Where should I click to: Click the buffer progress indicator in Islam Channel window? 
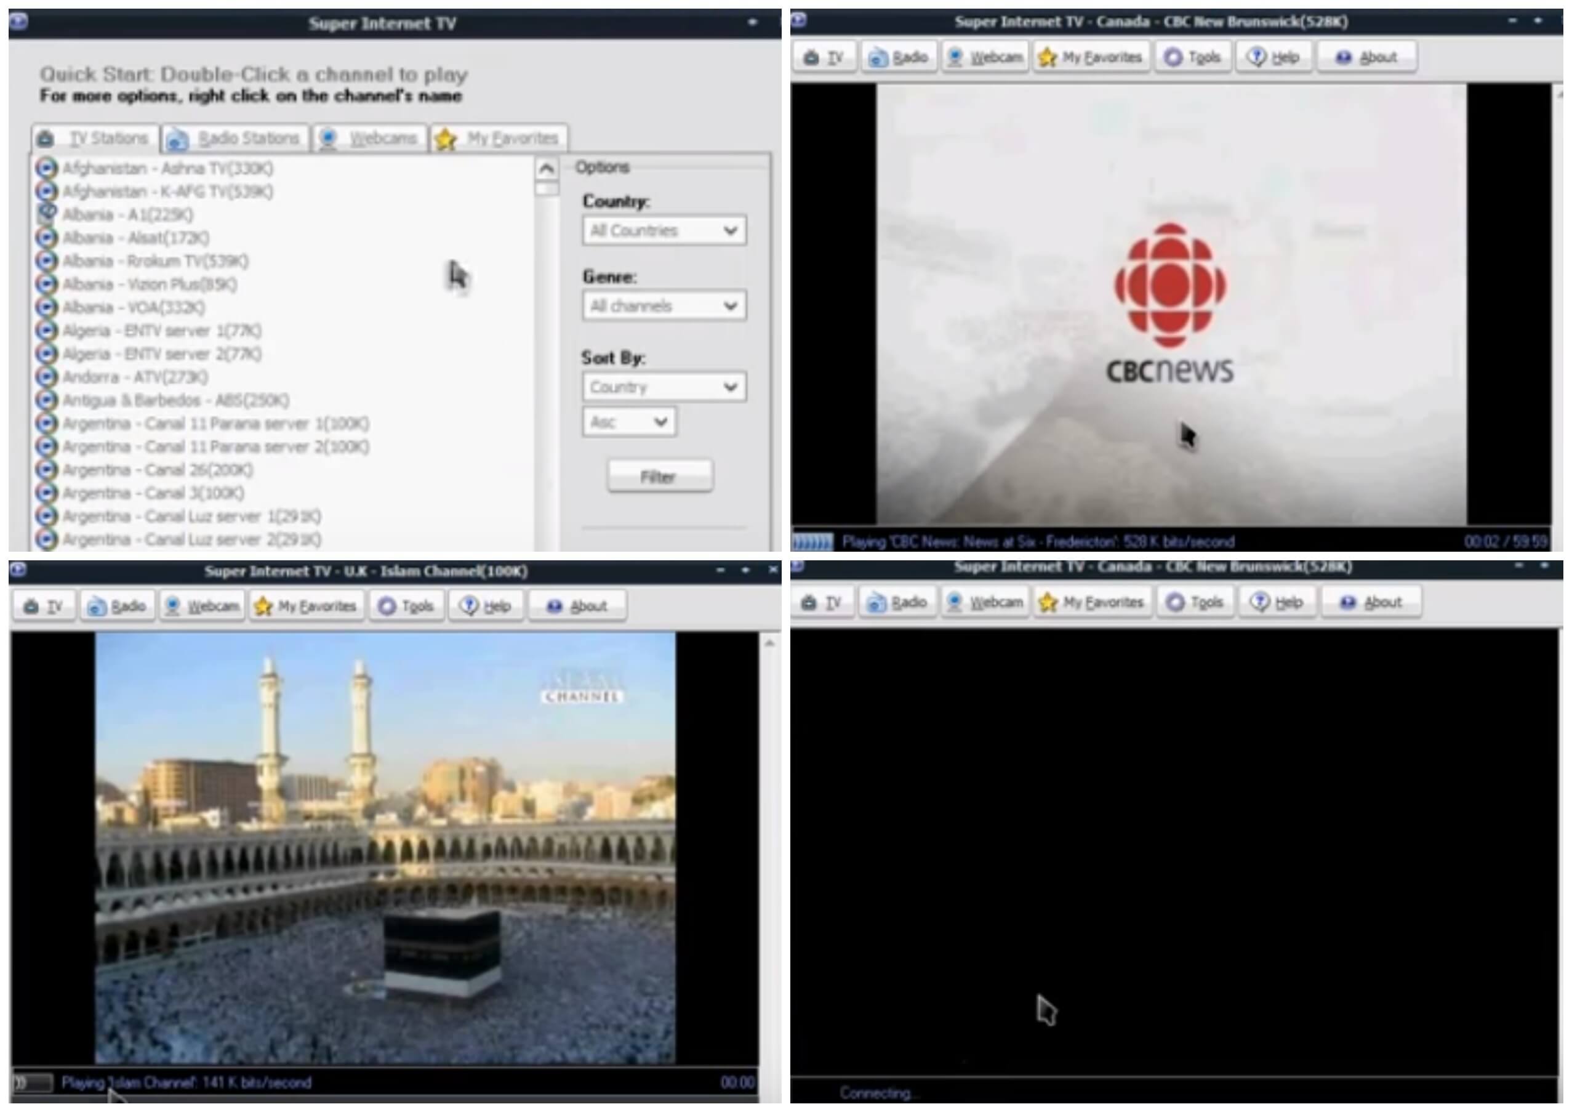(x=33, y=1082)
